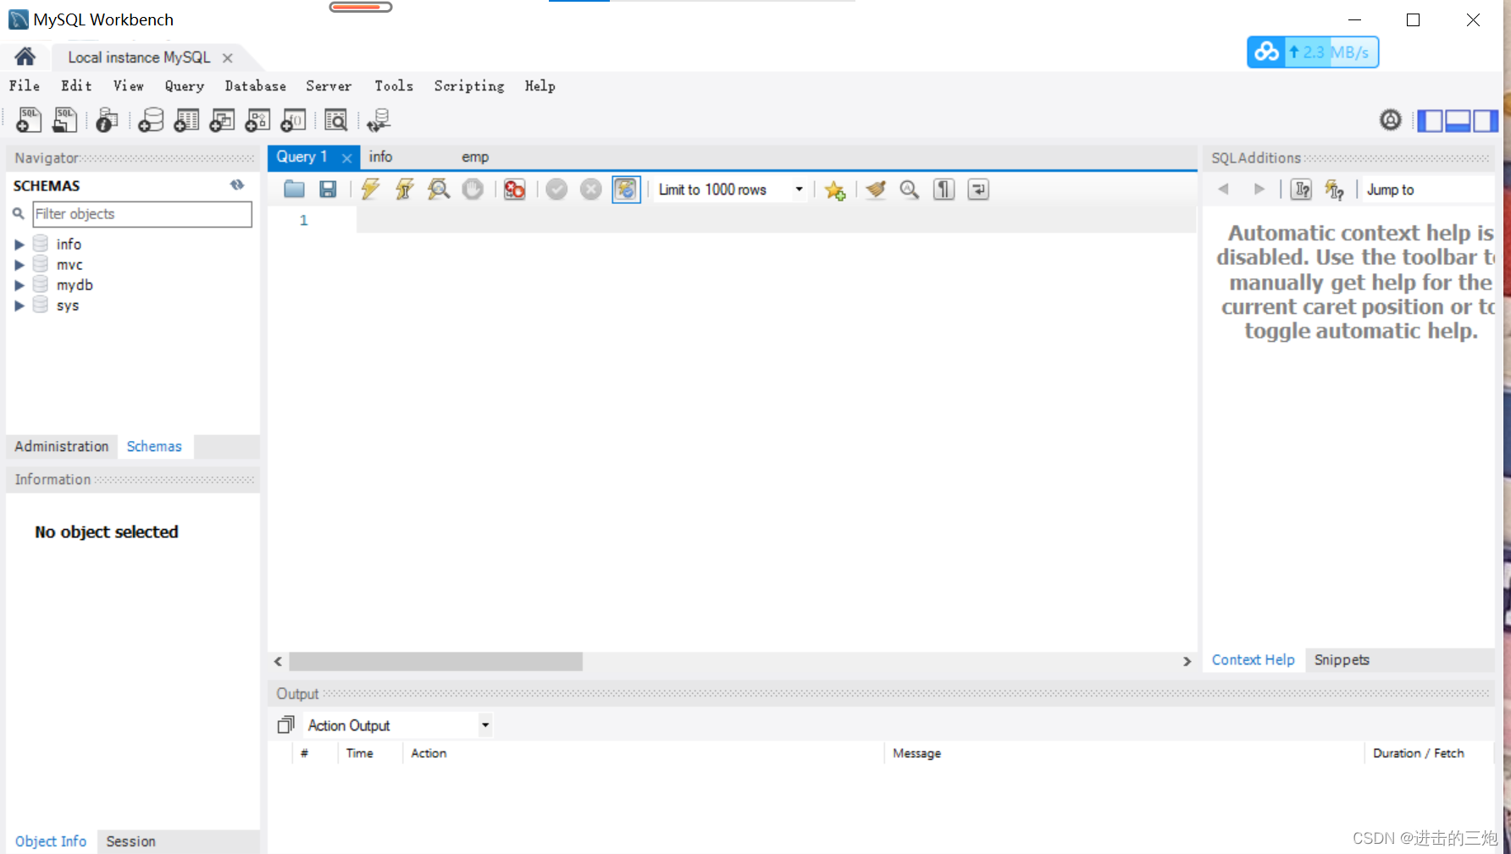The image size is (1511, 854).
Task: Toggle automatic context help
Action: [1335, 190]
